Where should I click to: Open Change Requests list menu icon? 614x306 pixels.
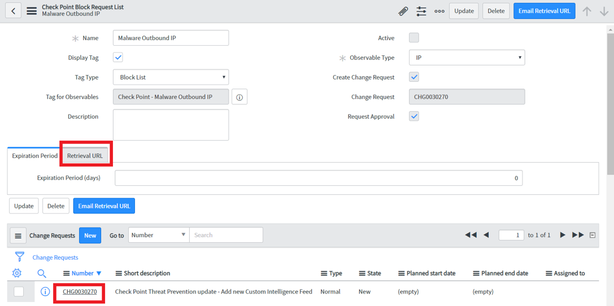click(x=18, y=235)
